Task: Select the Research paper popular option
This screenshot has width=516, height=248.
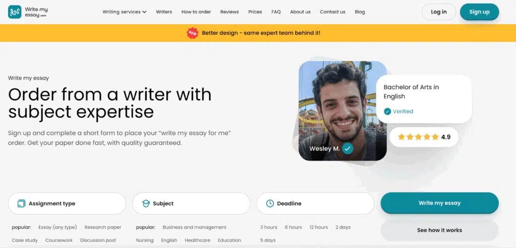Action: point(103,227)
